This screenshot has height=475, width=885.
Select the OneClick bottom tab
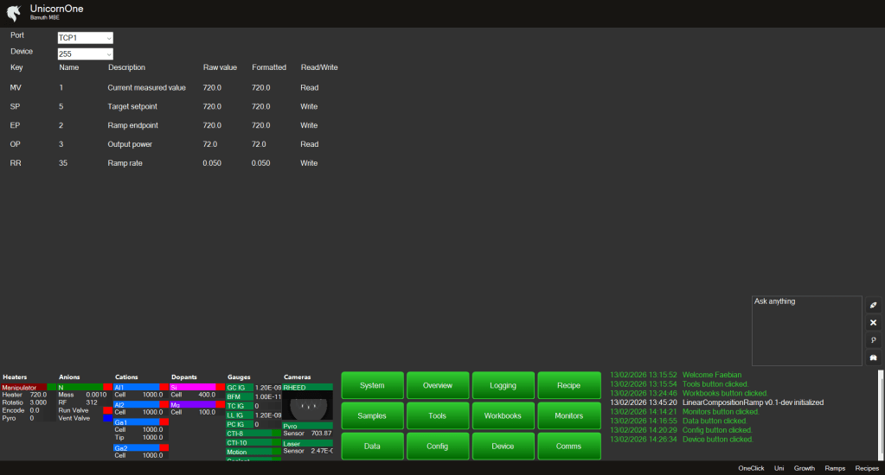[751, 468]
